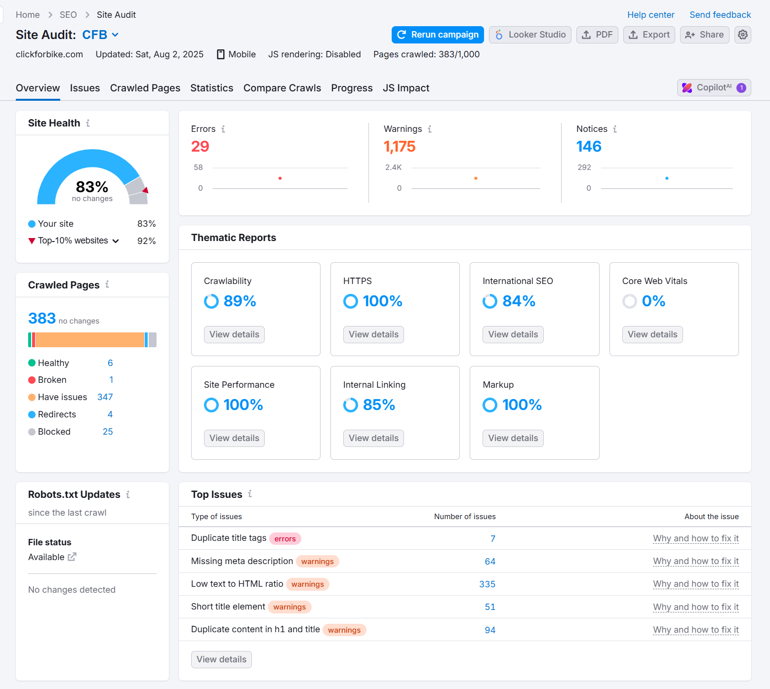Screen dimensions: 770x689
Task: Click Why and how to fix Duplicate title tags
Action: 696,538
